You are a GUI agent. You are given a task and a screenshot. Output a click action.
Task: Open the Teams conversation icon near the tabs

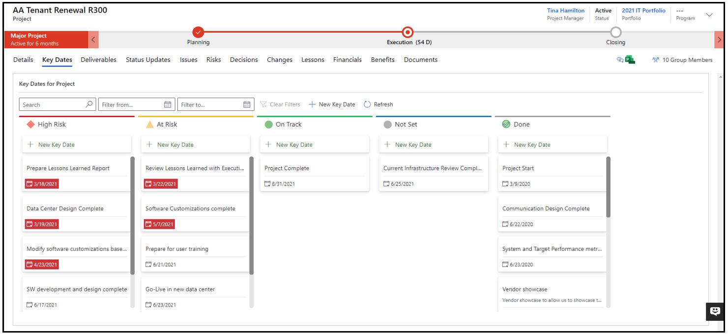(619, 59)
